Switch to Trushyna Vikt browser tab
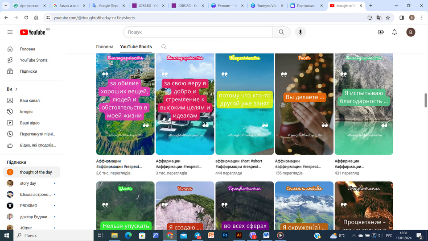This screenshot has height=241, width=428. [x=267, y=5]
